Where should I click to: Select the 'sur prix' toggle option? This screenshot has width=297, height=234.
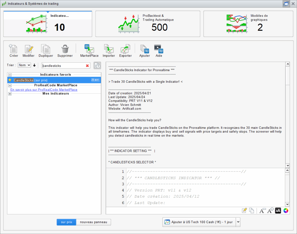click(66, 222)
